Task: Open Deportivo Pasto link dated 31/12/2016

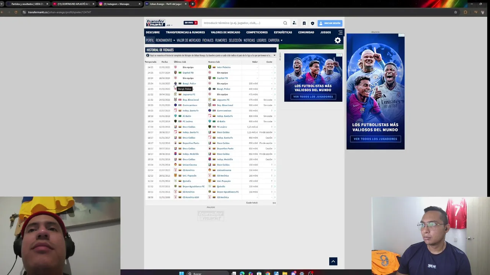Action: click(x=191, y=143)
